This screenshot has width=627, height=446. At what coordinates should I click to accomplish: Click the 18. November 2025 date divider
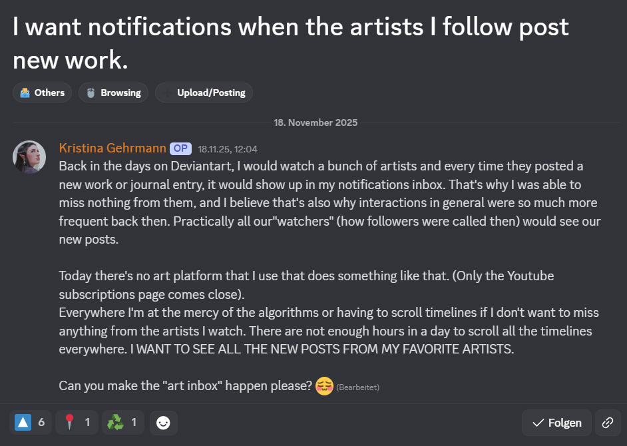click(315, 122)
